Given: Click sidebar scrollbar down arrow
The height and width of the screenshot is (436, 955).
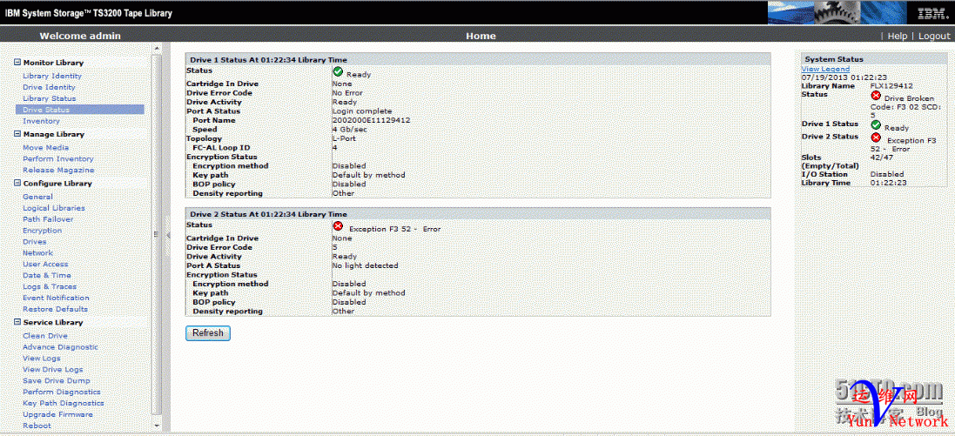Looking at the screenshot, I should pos(157,426).
